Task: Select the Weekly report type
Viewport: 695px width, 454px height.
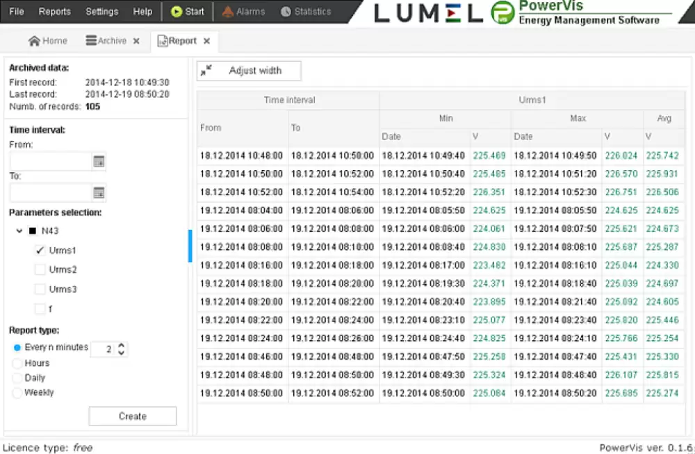Action: [x=17, y=393]
